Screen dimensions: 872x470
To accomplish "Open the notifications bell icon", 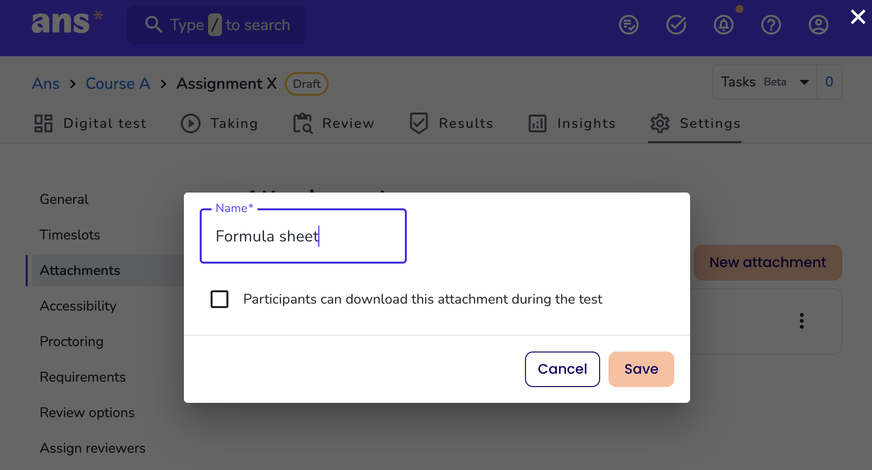I will click(x=724, y=25).
